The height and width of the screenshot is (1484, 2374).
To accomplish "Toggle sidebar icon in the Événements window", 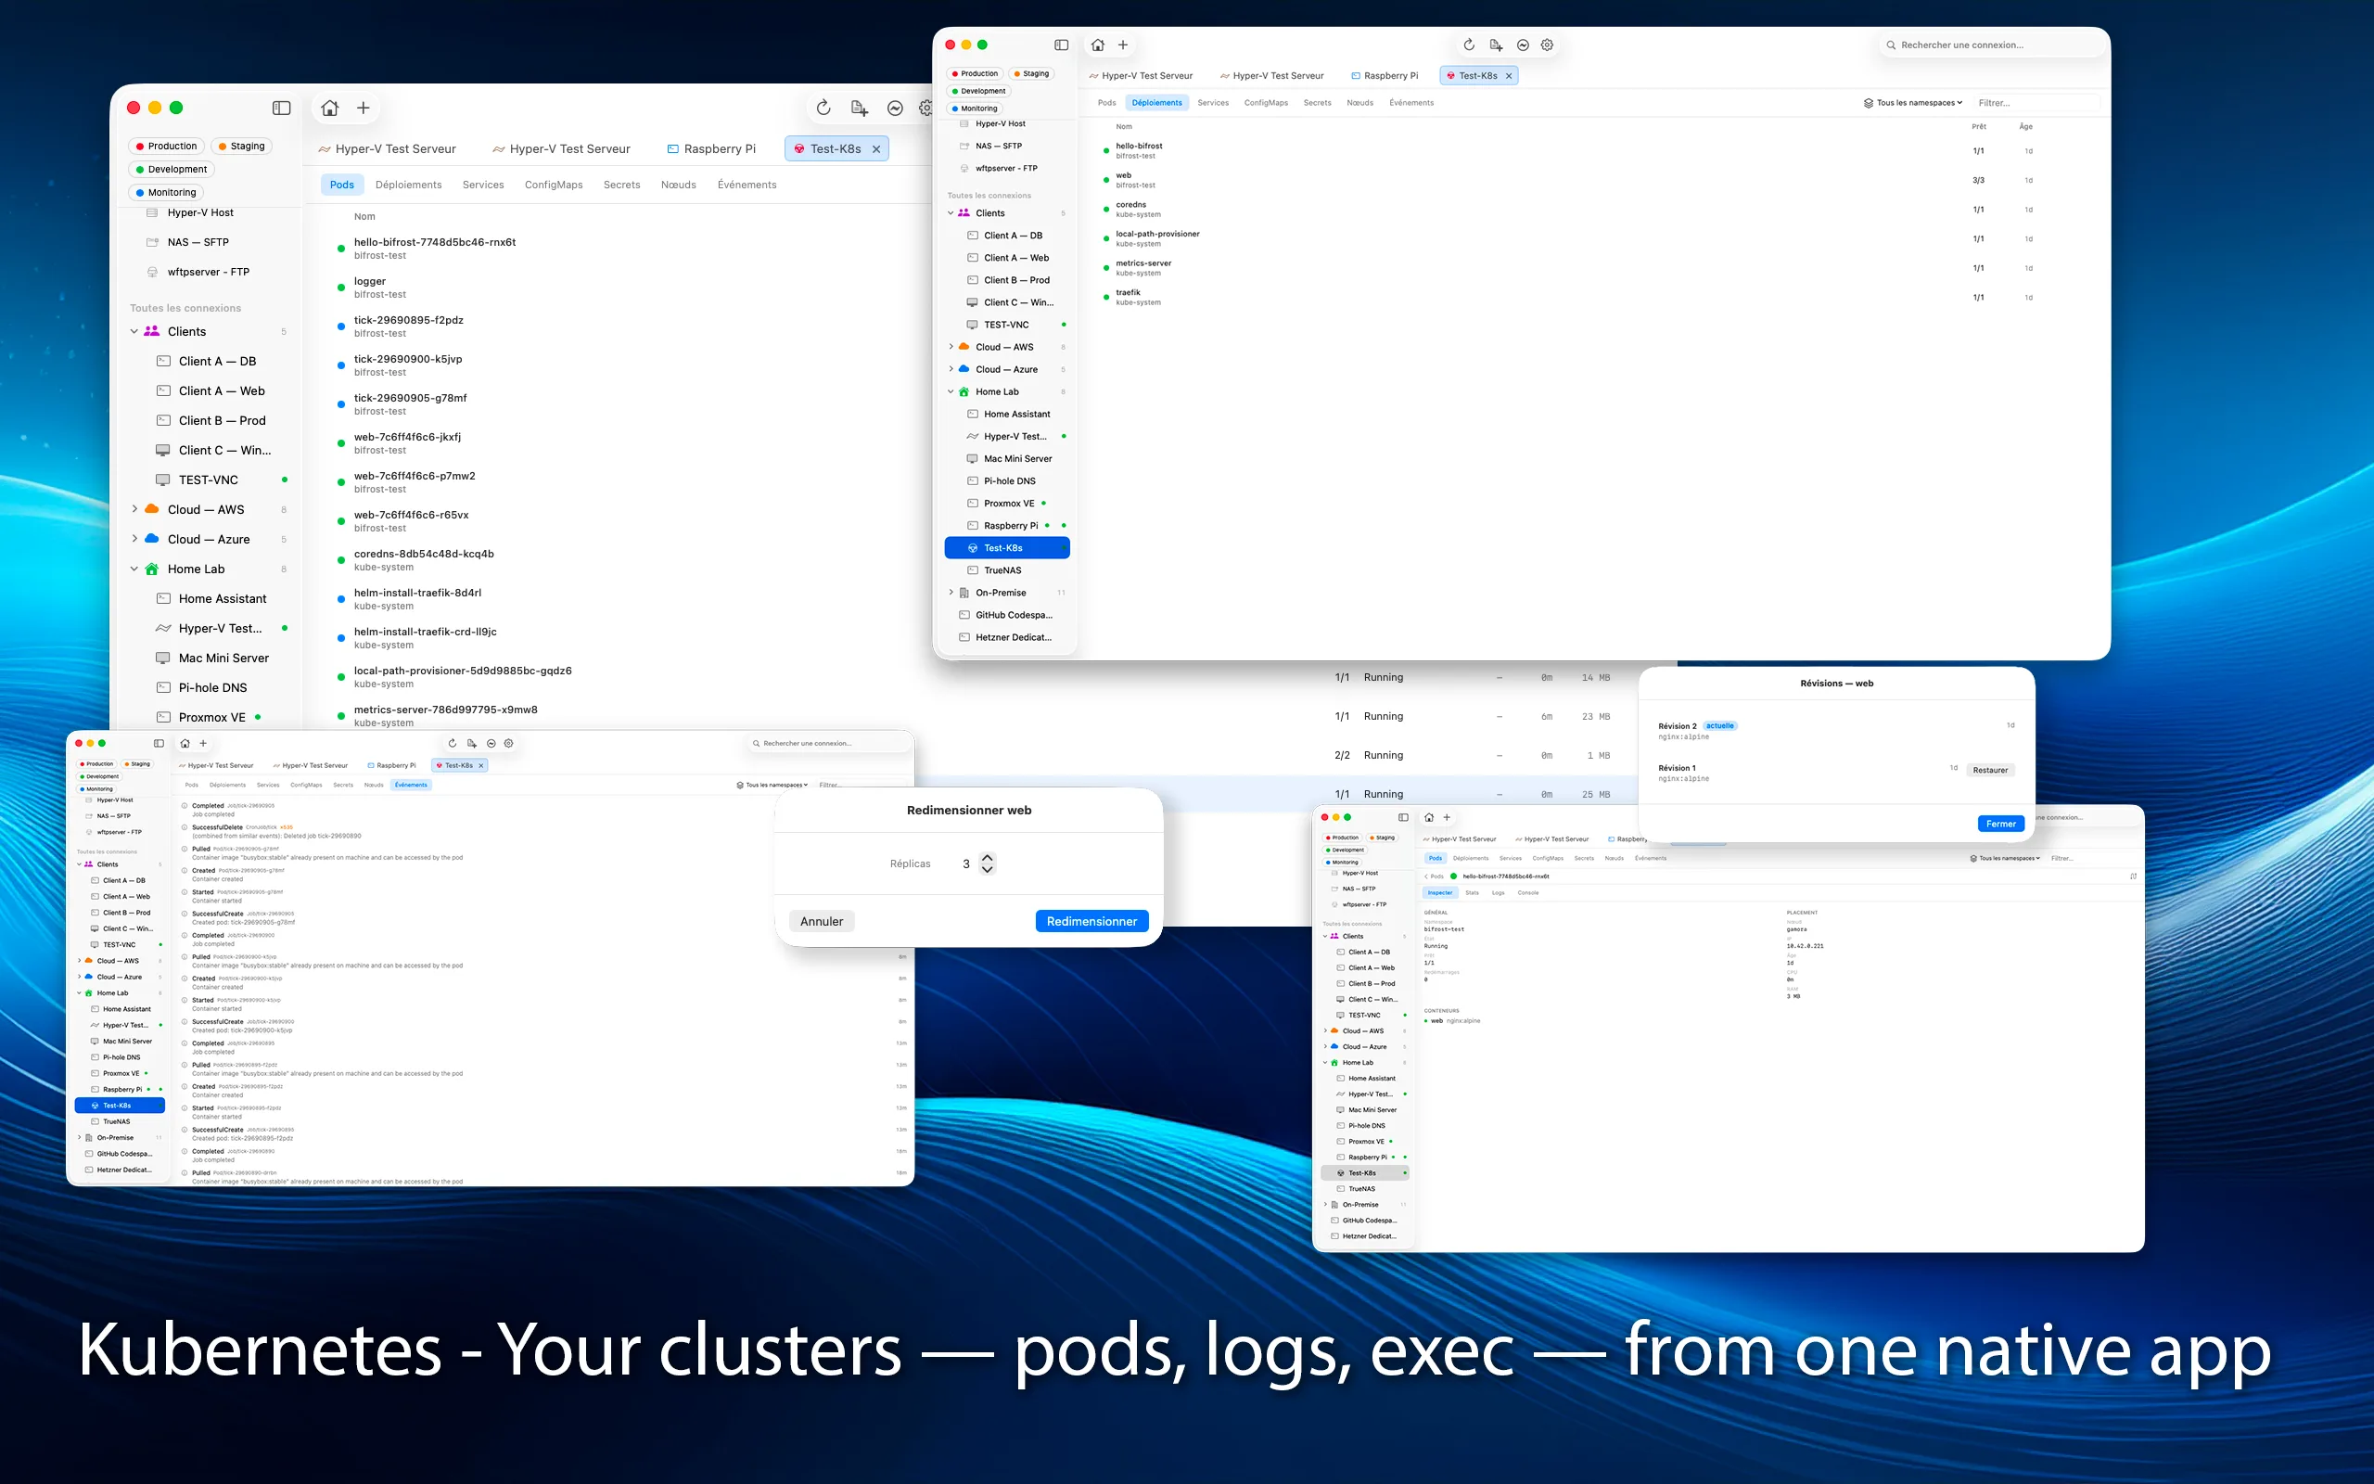I will (159, 743).
